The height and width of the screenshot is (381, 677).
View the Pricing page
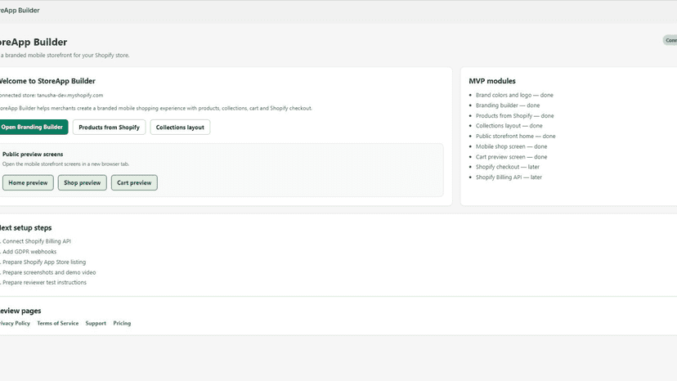point(122,323)
